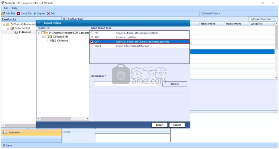Click the Emails text box
The image size is (279, 149).
point(133,138)
